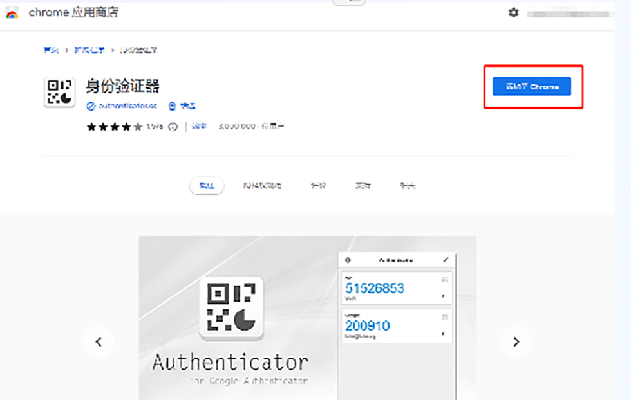The height and width of the screenshot is (400, 631).
Task: Go to the first breadcrumb home link
Action: coord(51,50)
